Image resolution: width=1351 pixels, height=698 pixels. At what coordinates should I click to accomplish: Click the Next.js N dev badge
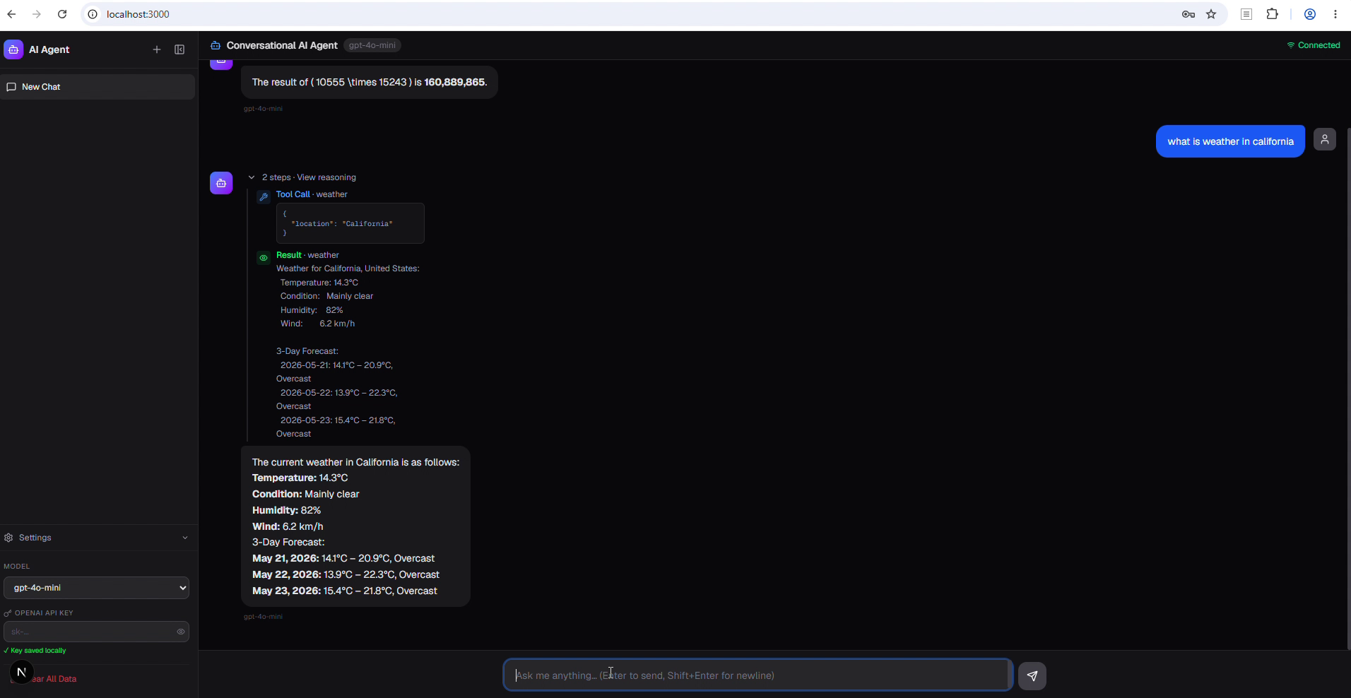click(x=21, y=673)
